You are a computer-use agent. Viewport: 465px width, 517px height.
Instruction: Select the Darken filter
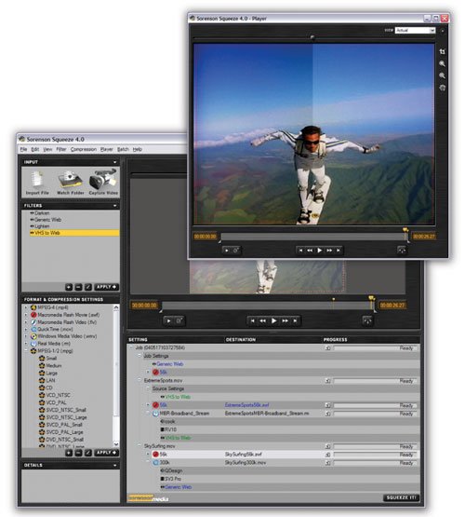coord(42,213)
